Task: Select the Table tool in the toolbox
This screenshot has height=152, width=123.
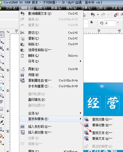Action: (2, 109)
